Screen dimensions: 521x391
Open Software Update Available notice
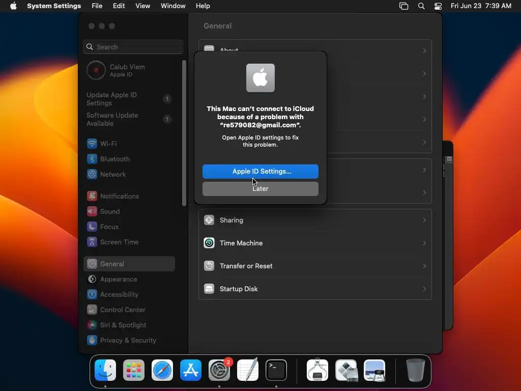130,119
